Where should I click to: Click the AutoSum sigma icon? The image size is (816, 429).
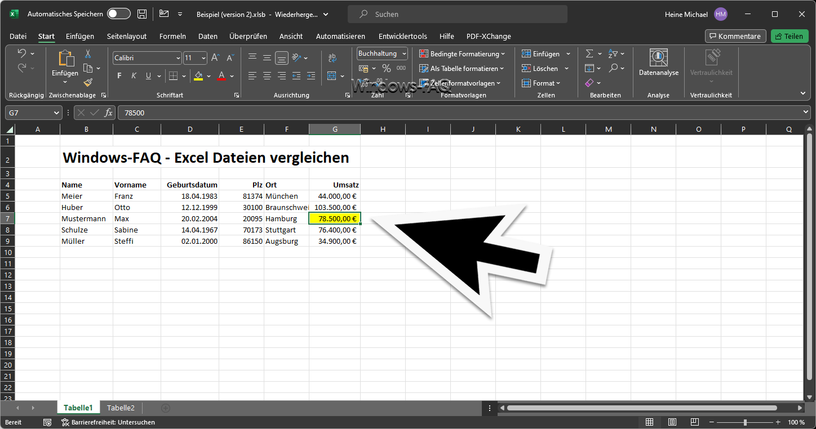[x=589, y=54]
